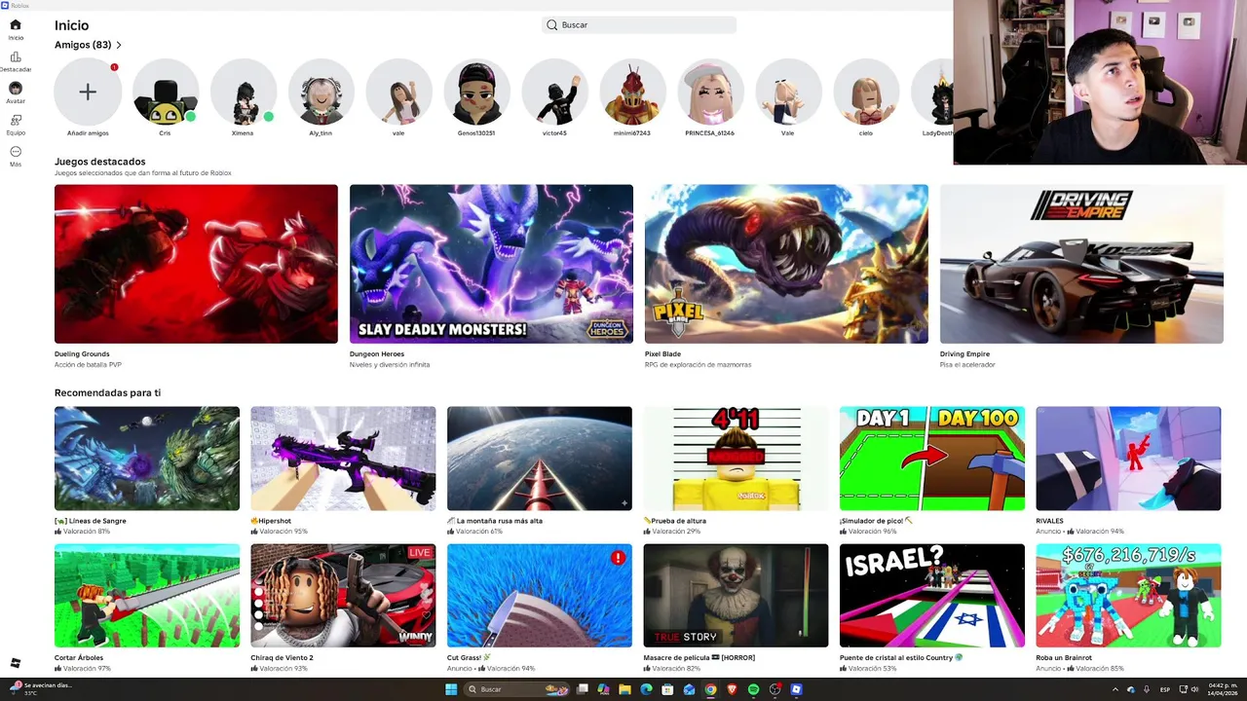This screenshot has height=701, width=1247.
Task: Open friend victor45 avatar
Action: click(x=554, y=92)
